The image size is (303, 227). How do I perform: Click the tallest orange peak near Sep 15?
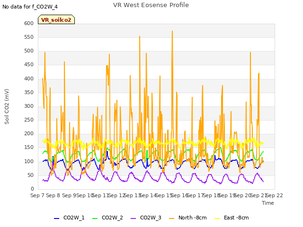(x=172, y=32)
